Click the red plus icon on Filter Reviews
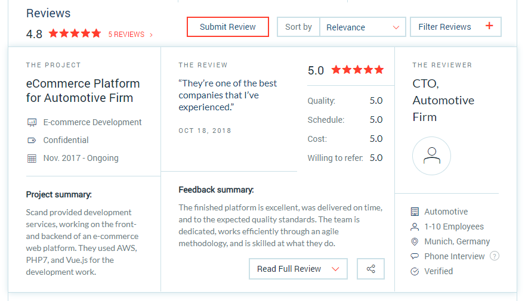 tap(489, 26)
